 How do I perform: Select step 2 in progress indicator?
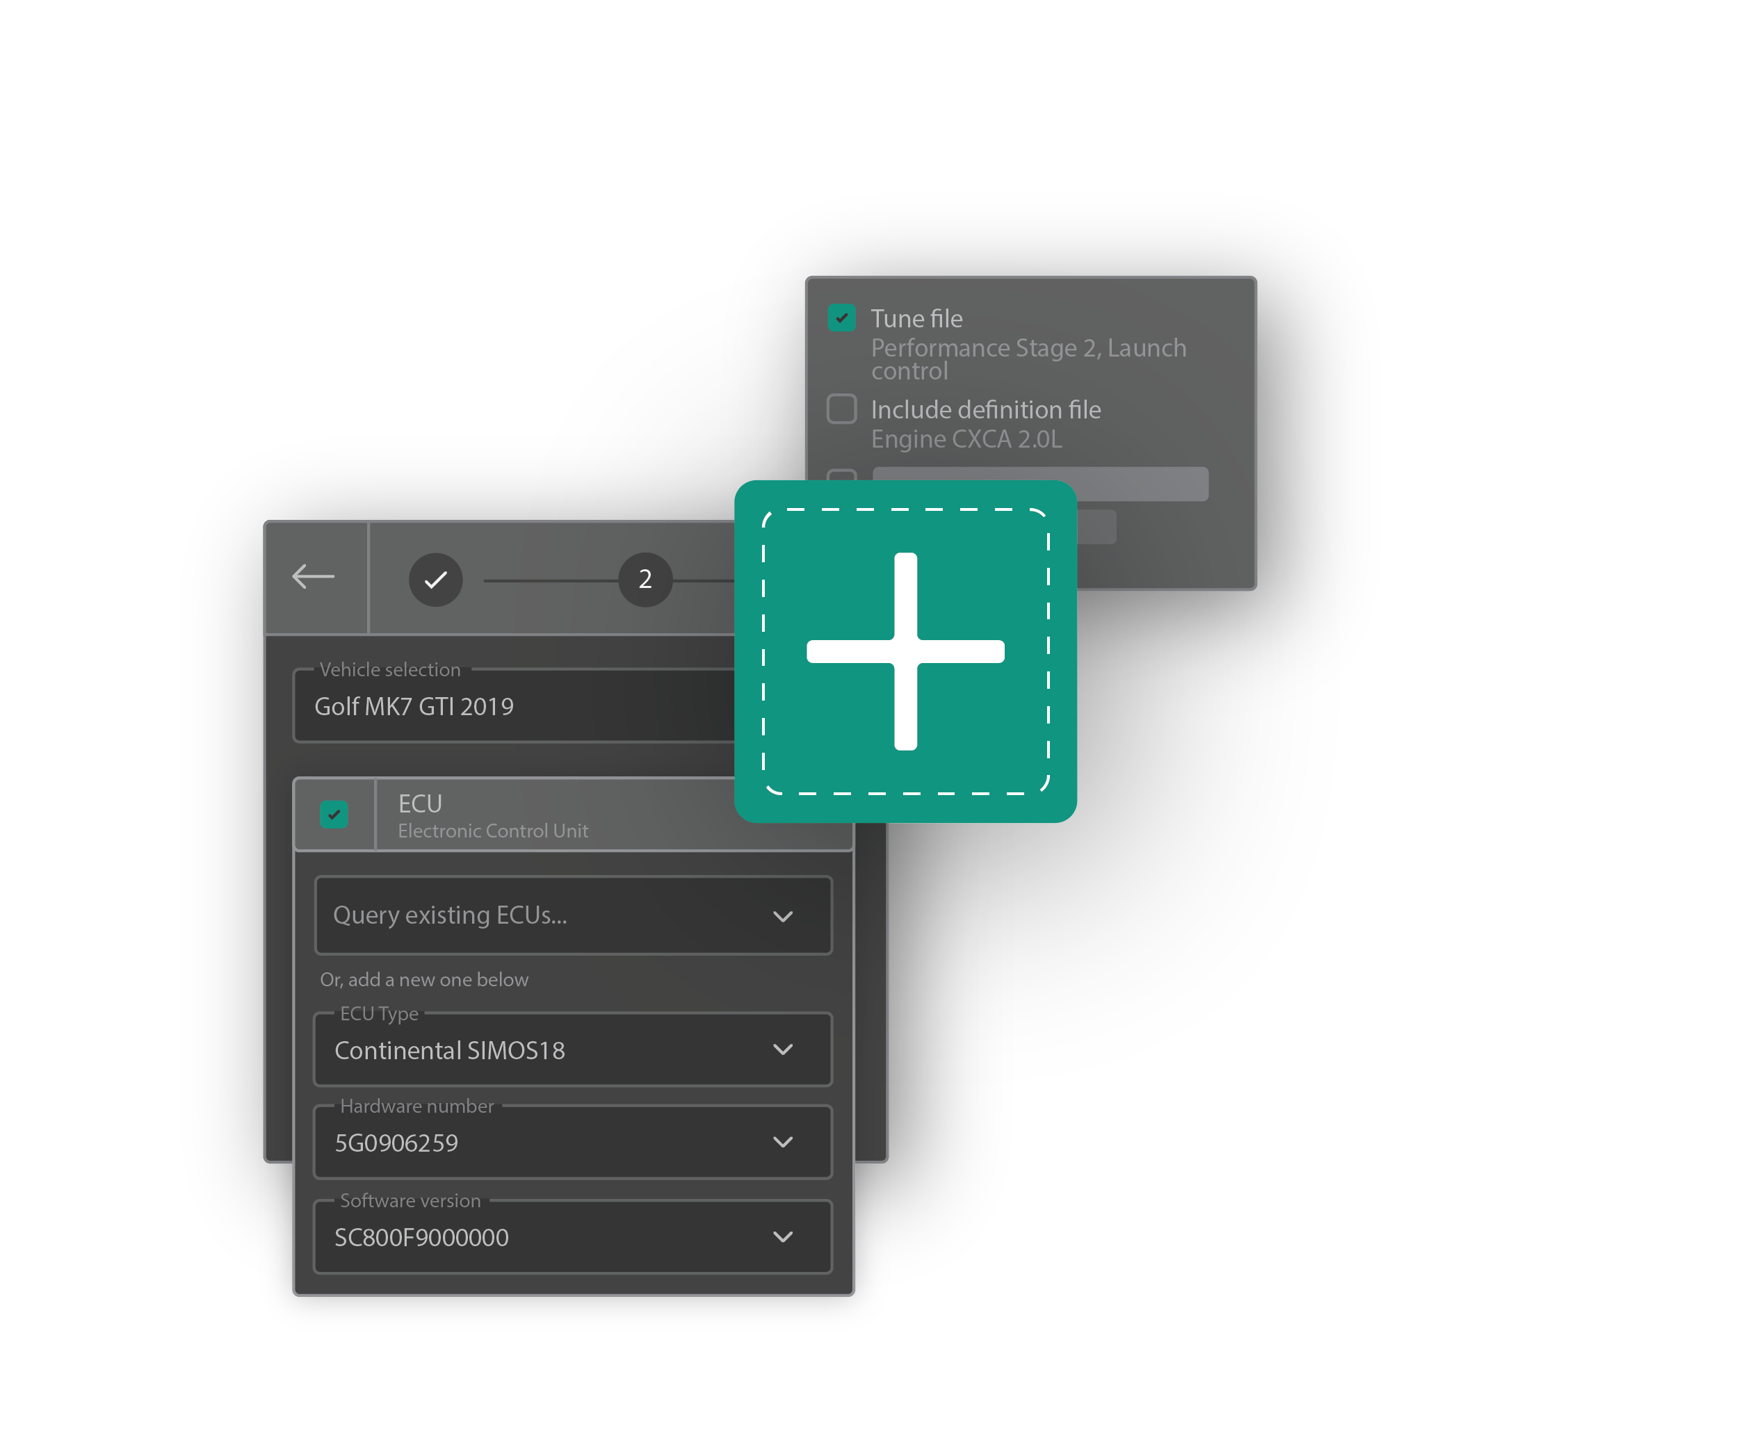(645, 580)
